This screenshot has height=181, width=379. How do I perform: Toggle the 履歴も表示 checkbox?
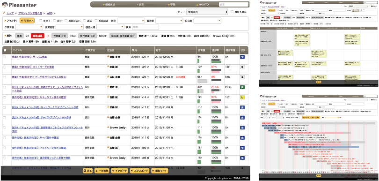[x=232, y=12]
